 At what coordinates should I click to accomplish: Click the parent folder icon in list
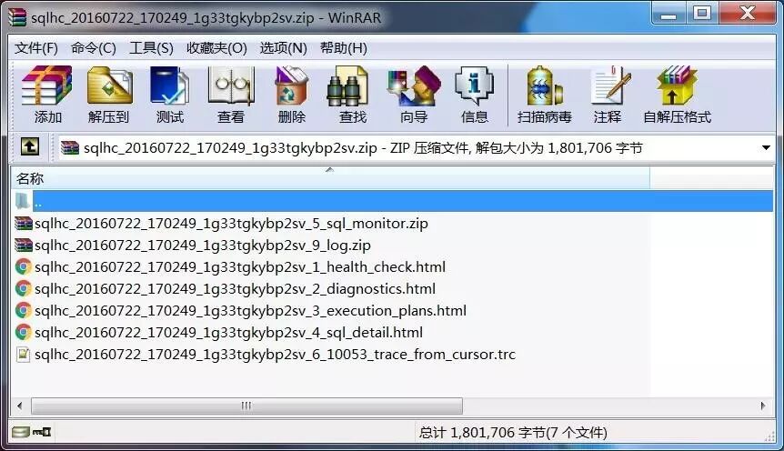point(23,201)
